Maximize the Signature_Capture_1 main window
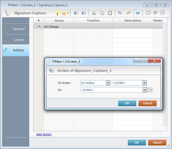The width and height of the screenshot is (172, 149). [156, 5]
